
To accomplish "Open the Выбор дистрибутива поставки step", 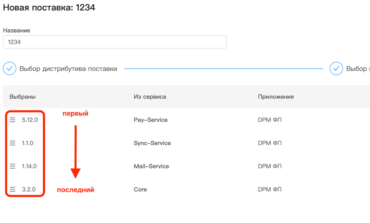I will 68,69.
